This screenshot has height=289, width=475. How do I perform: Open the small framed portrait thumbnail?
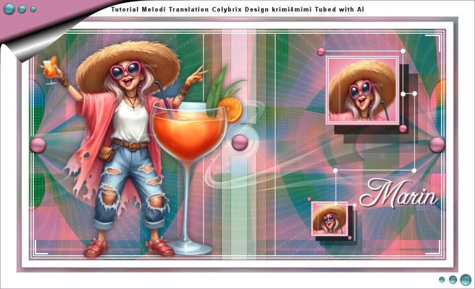click(330, 219)
